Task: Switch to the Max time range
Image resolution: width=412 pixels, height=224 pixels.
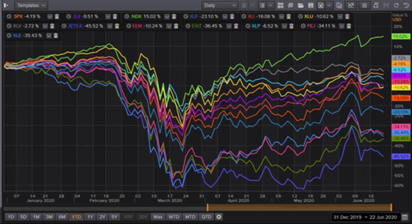Action: (158, 216)
